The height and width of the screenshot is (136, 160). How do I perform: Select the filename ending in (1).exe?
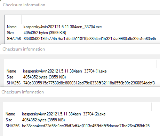65,71
